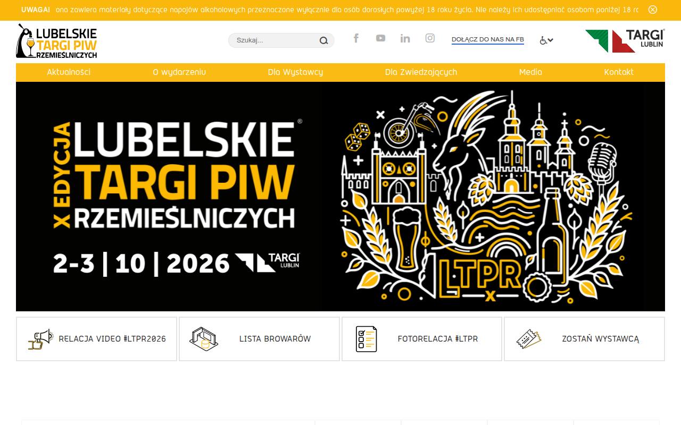Viewport: 681px width, 425px height.
Task: Open Zostań wystawcą link
Action: pos(601,339)
